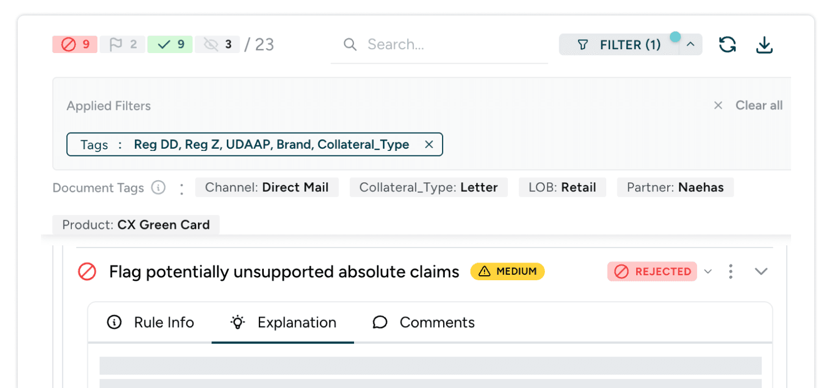832x388 pixels.
Task: Remove the Tags filter chip
Action: [x=429, y=145]
